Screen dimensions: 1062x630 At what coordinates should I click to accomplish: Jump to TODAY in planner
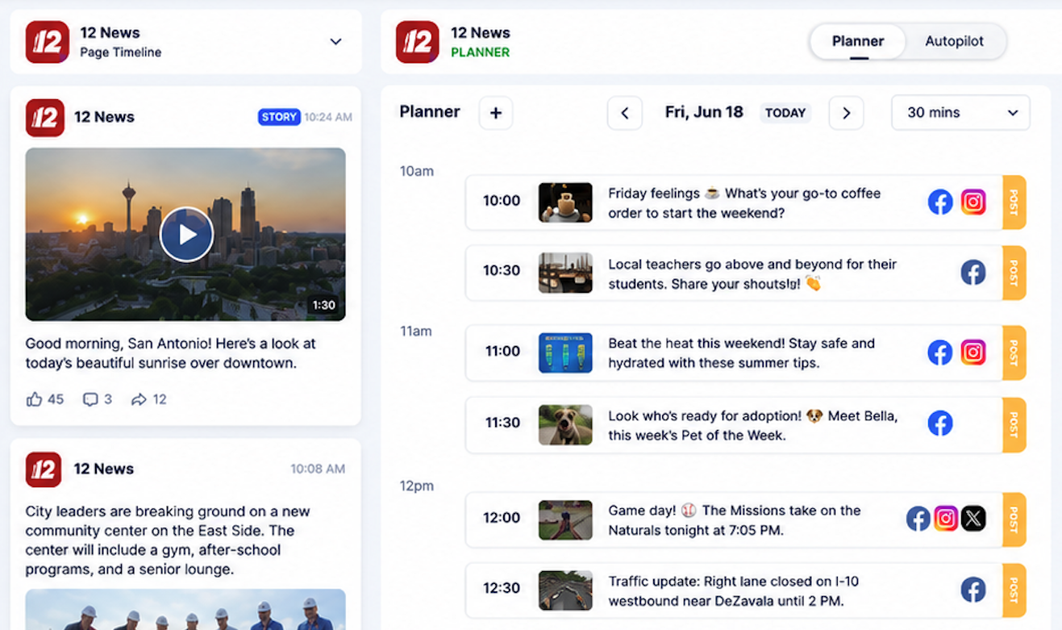pos(785,113)
